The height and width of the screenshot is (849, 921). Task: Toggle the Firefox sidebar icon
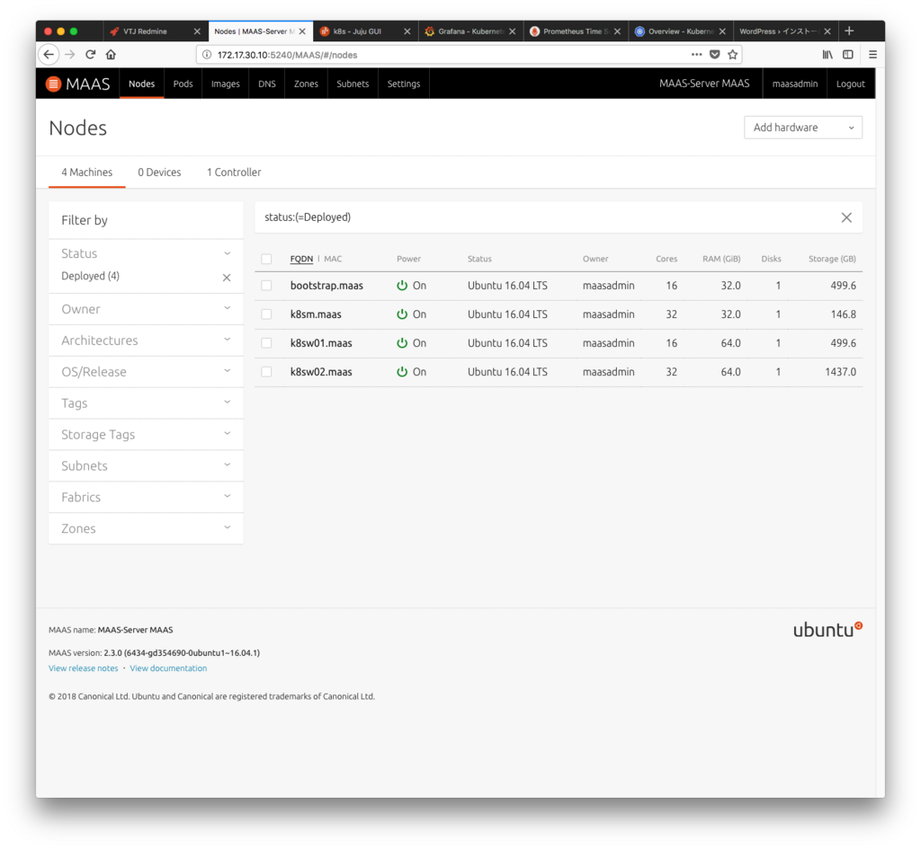(x=848, y=55)
